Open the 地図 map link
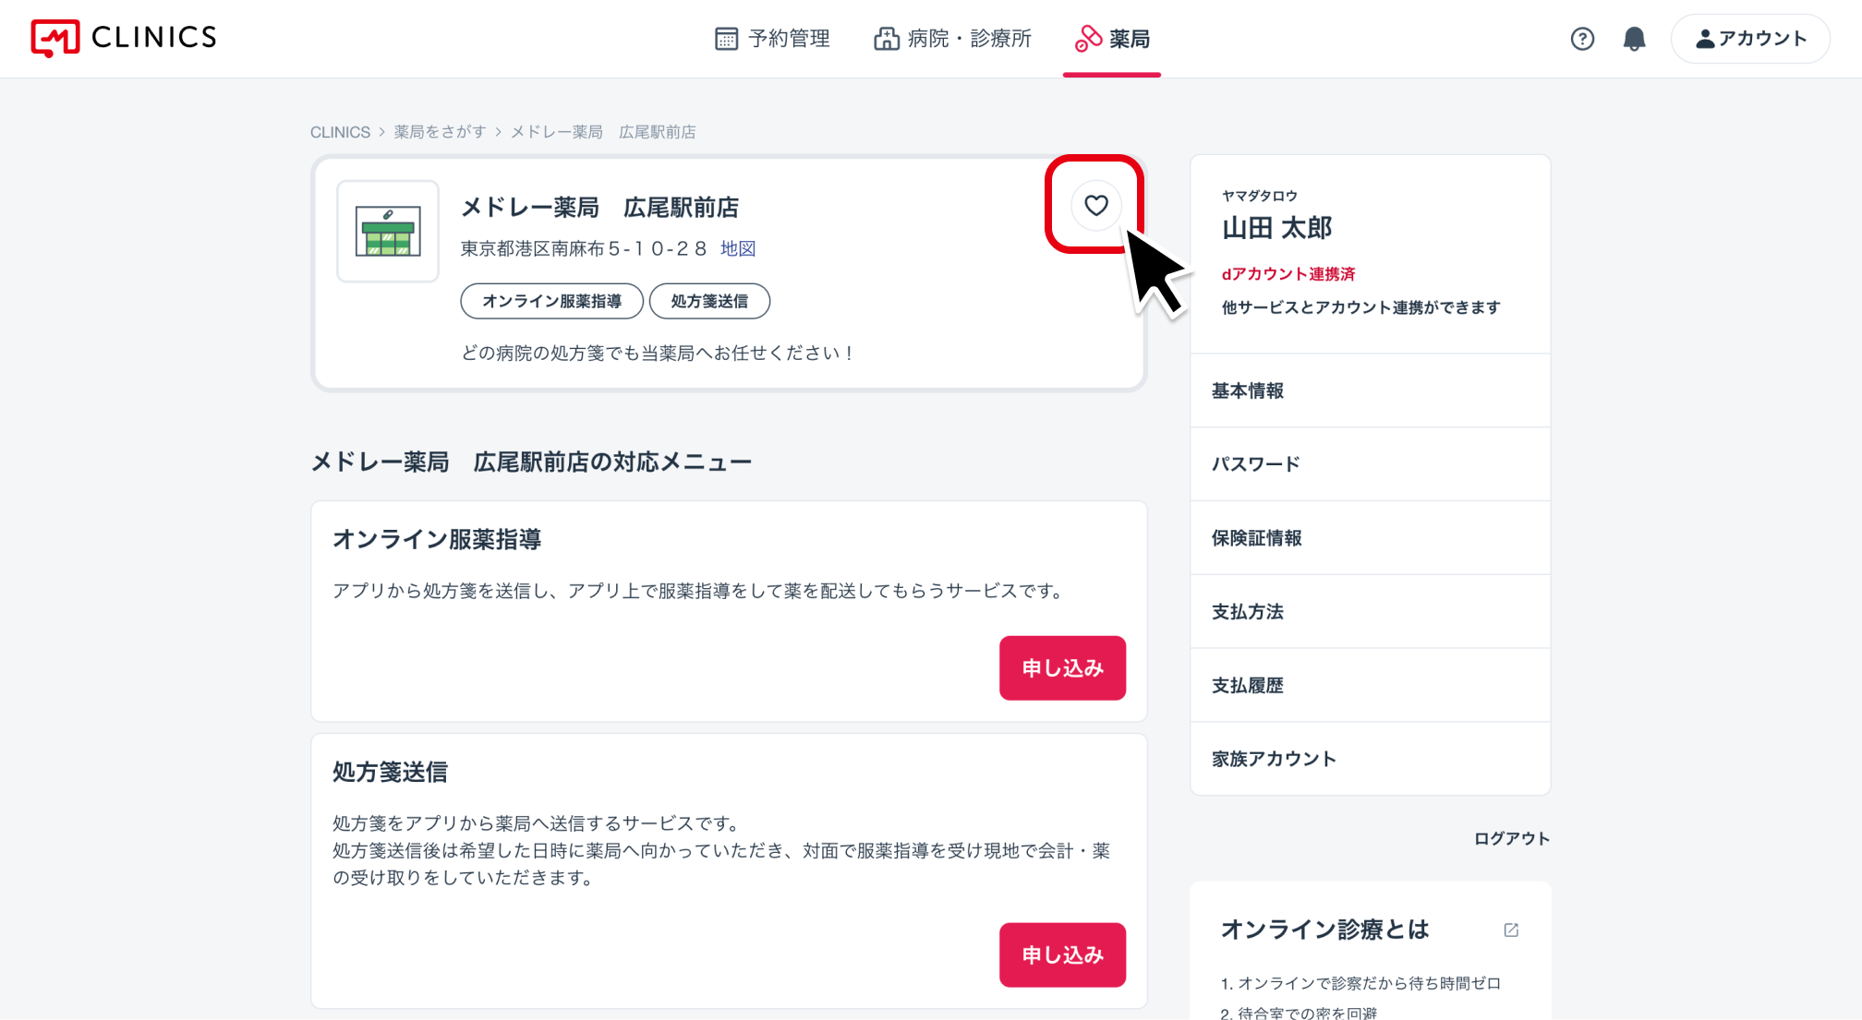Viewport: 1862px width, 1020px height. click(x=738, y=248)
